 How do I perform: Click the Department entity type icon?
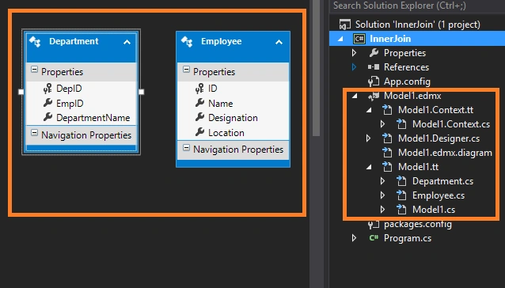[35, 41]
